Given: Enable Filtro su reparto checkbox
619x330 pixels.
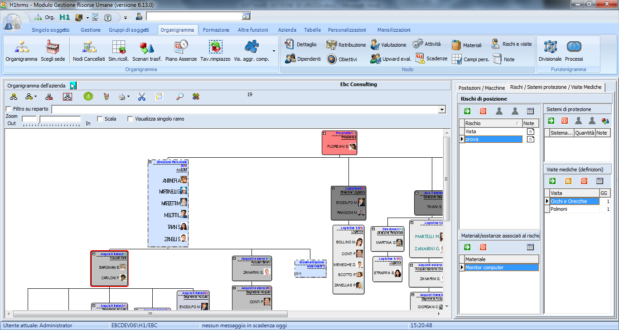Looking at the screenshot, I should 9,109.
